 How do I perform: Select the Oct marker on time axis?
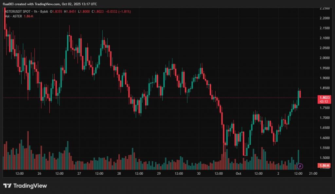(238, 173)
